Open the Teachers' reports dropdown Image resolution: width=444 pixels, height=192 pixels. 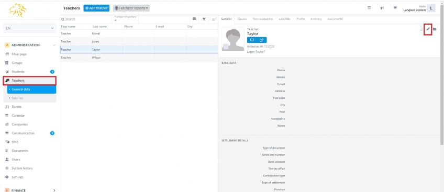tap(131, 8)
